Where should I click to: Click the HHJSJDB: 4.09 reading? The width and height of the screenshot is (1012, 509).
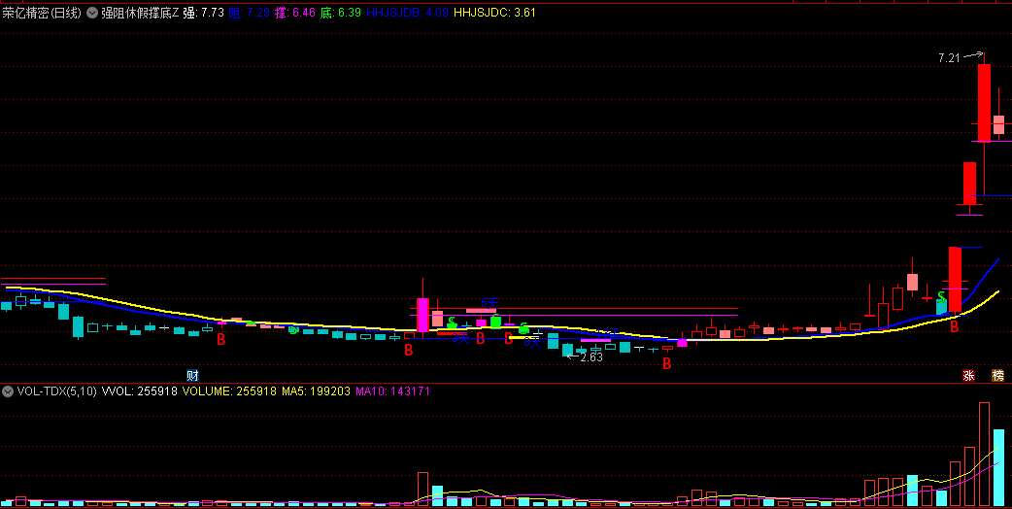pos(407,13)
